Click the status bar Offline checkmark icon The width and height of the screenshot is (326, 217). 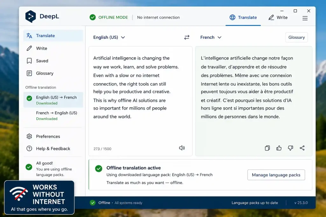[x=93, y=203]
